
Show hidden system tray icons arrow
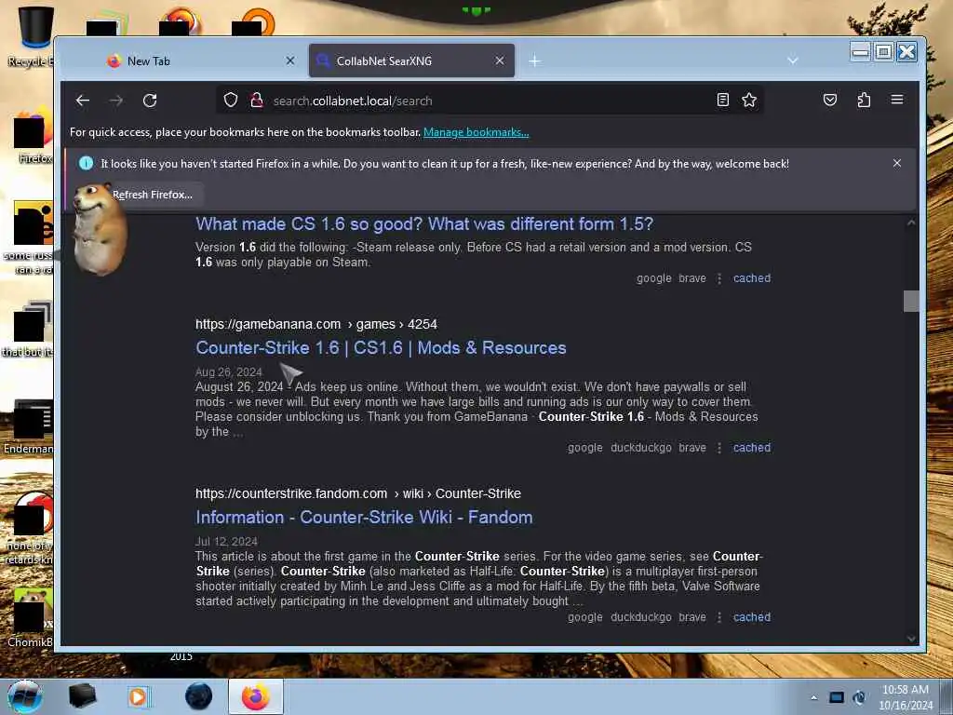point(813,697)
